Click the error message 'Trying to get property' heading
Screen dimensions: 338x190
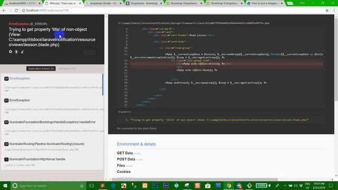[52, 37]
